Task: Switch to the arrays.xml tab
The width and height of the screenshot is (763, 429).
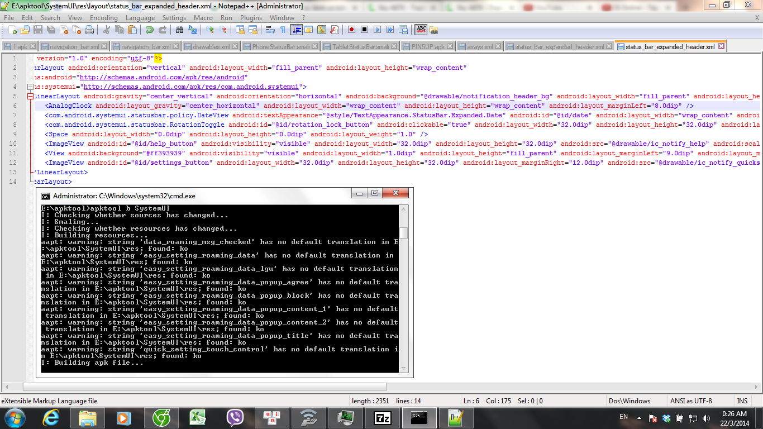Action: [479, 47]
